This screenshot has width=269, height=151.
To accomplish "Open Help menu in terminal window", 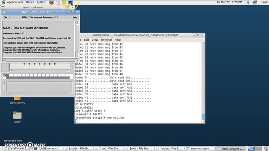I will click(118, 40).
